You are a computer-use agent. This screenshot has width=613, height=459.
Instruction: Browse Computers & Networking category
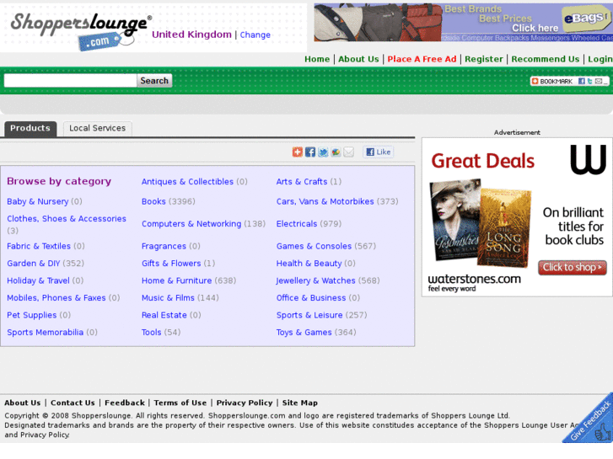[191, 224]
